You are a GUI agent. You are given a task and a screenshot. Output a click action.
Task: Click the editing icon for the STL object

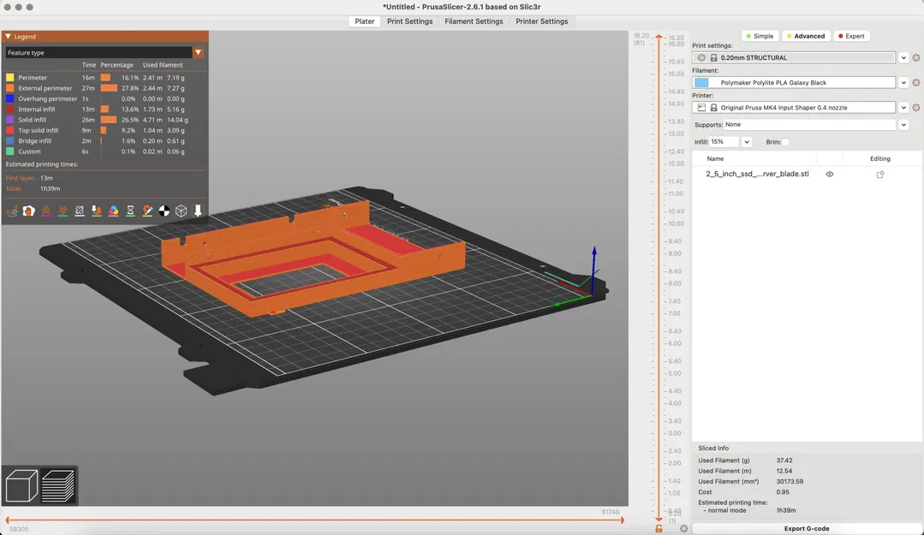tap(879, 175)
